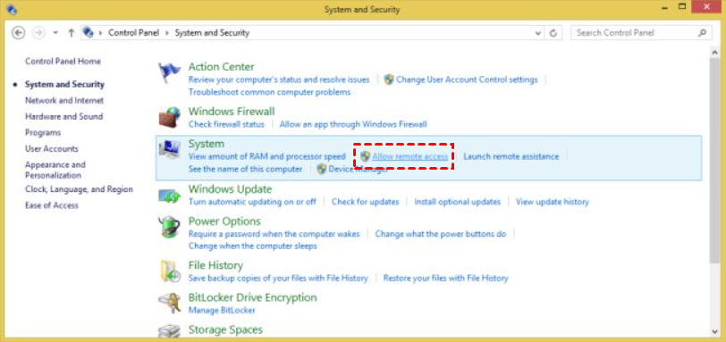Open the recent locations dropdown arrow
The image size is (726, 342).
pos(55,33)
